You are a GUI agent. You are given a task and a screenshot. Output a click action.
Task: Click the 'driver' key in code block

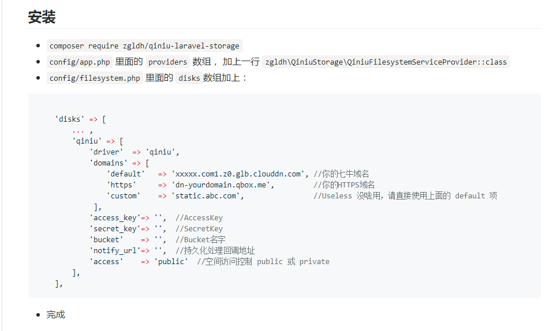(107, 152)
